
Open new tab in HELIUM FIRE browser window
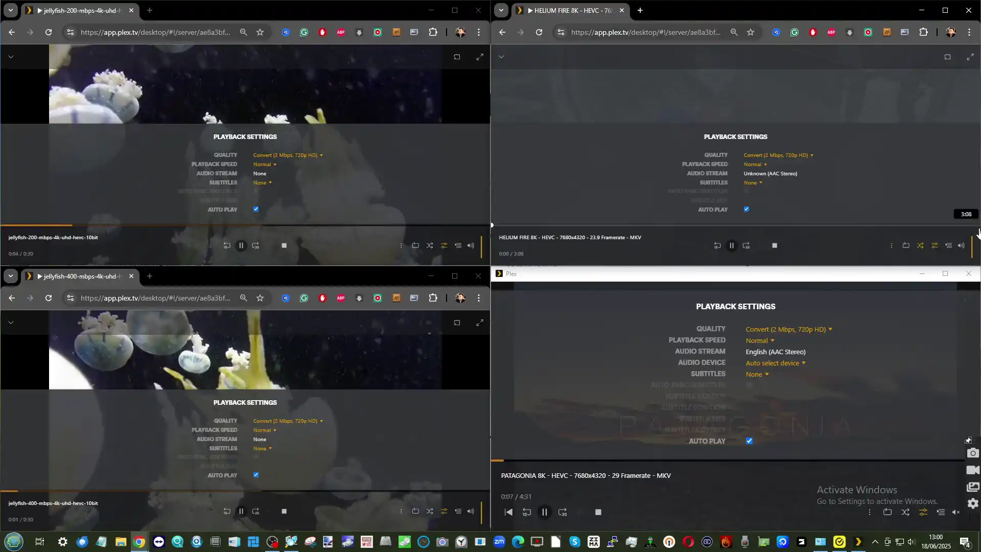coord(640,10)
